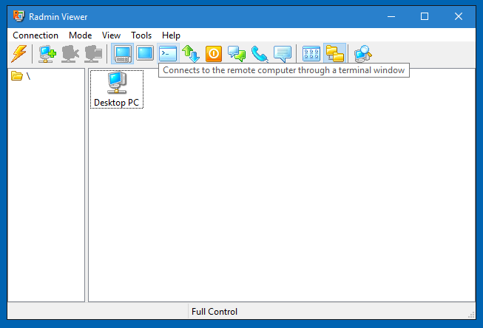483x328 pixels.
Task: Click the Radmin Viewer title bar icon
Action: coord(18,16)
